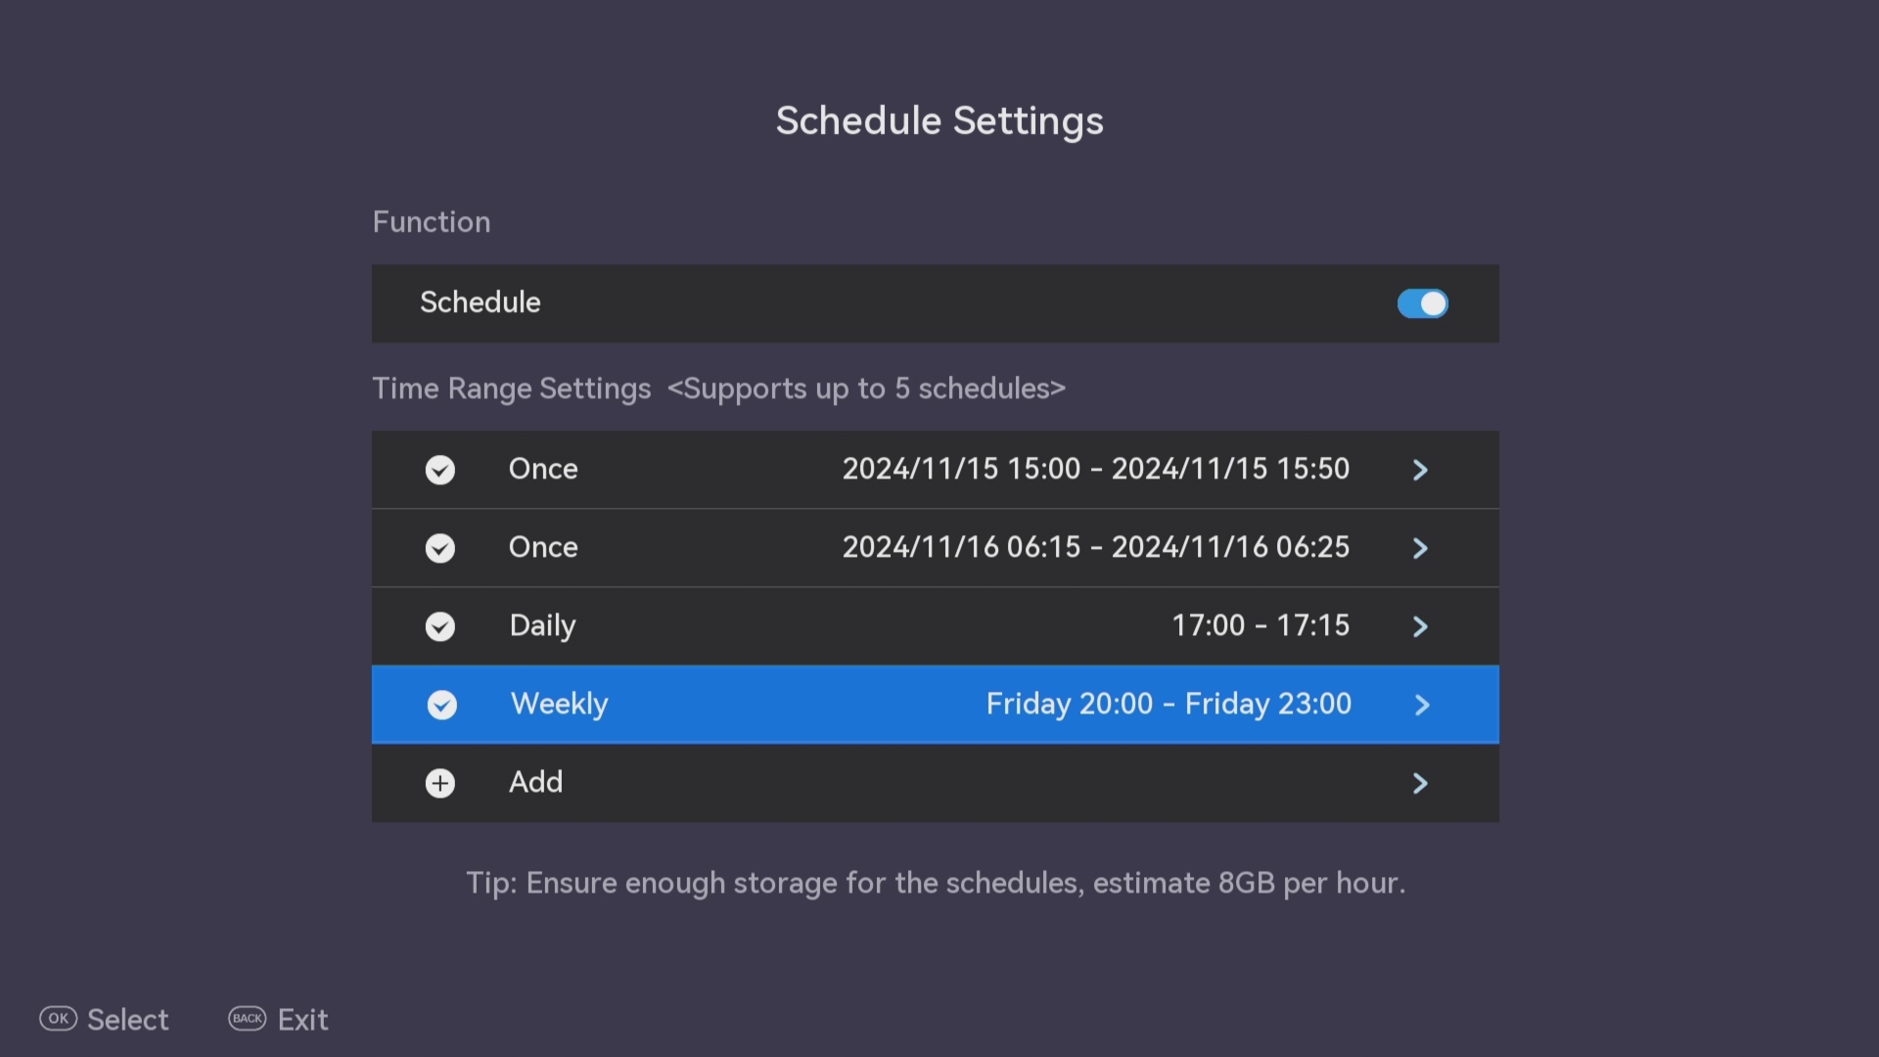Screen dimensions: 1879x1057
Task: Open chevron on 2024/11/16 Once schedule
Action: (1420, 548)
